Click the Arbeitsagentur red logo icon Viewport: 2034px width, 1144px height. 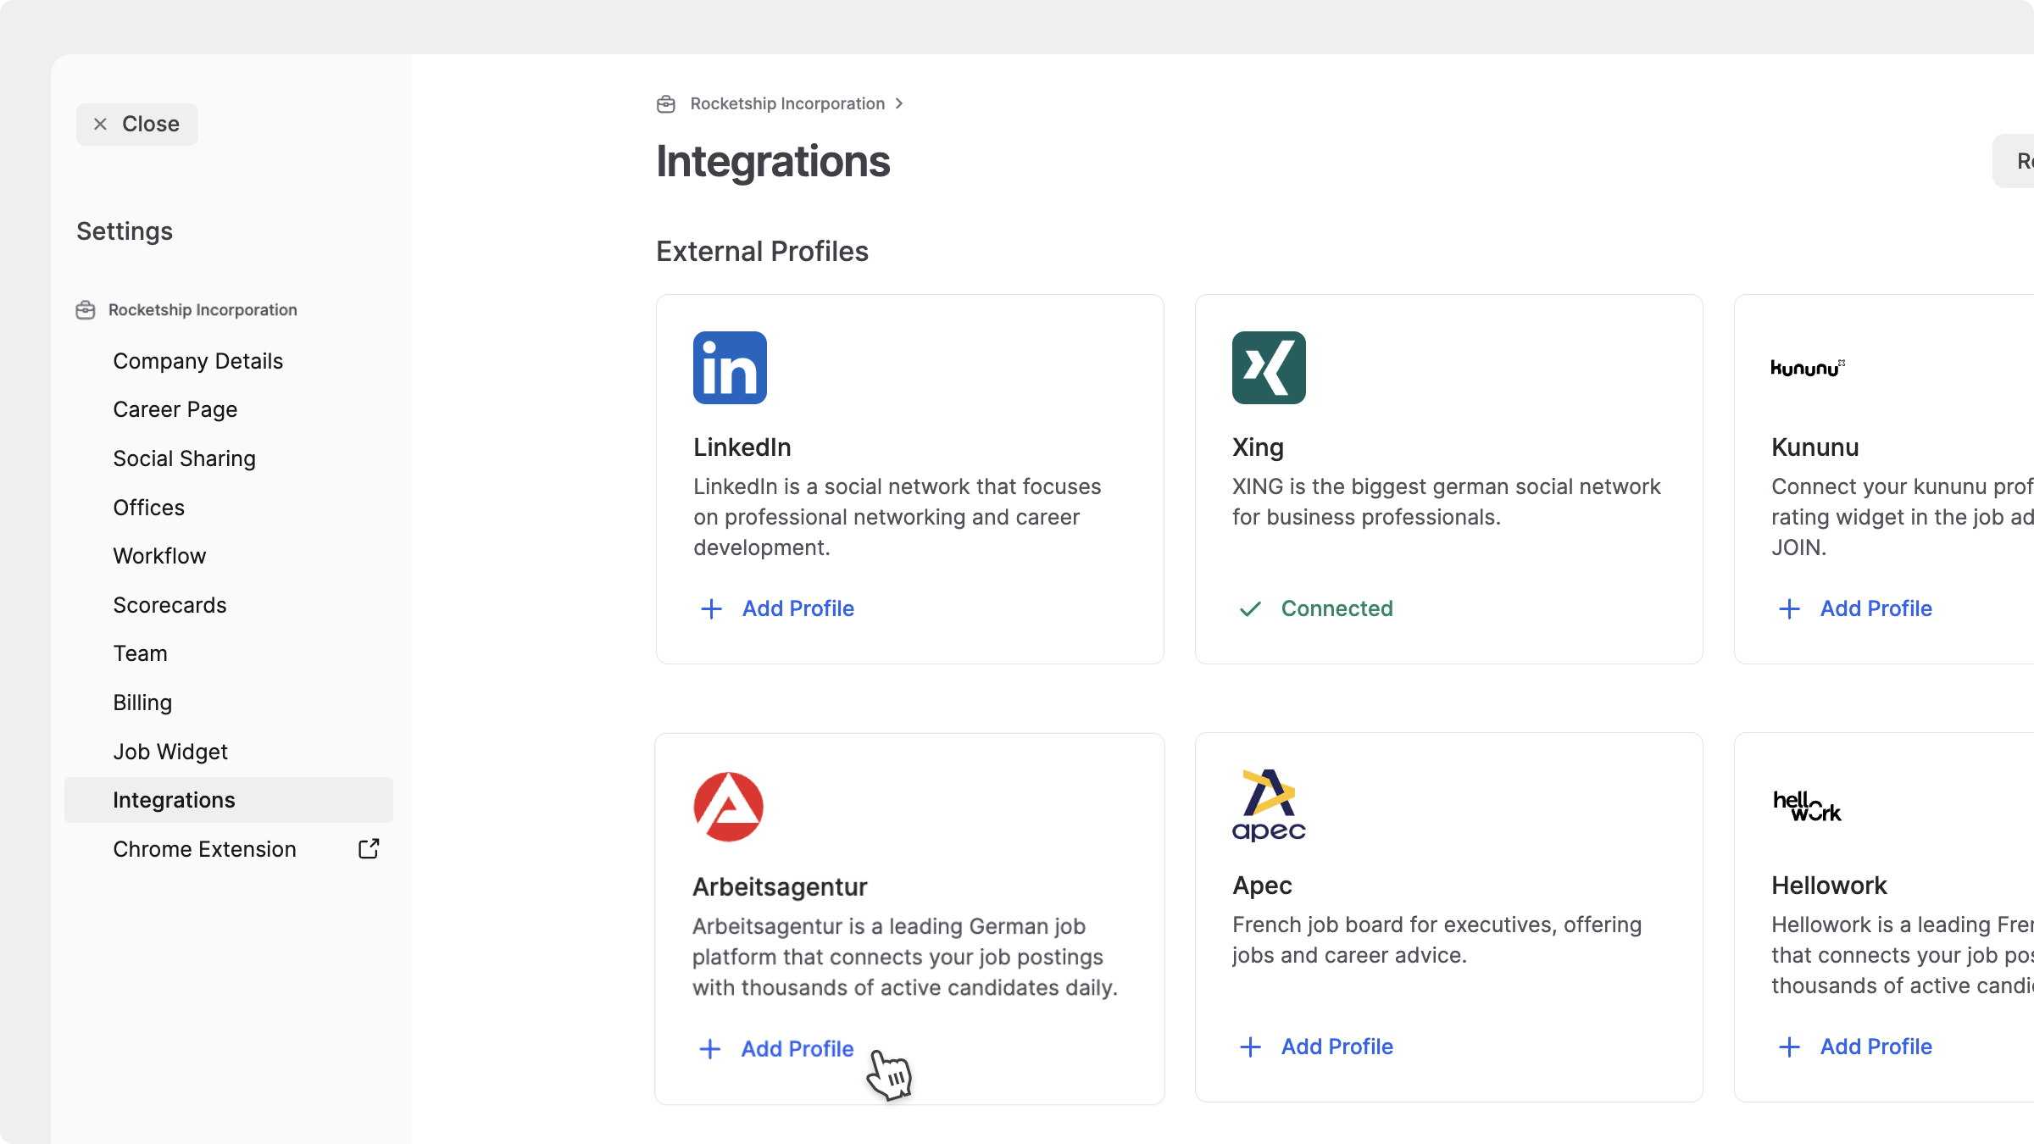point(728,806)
